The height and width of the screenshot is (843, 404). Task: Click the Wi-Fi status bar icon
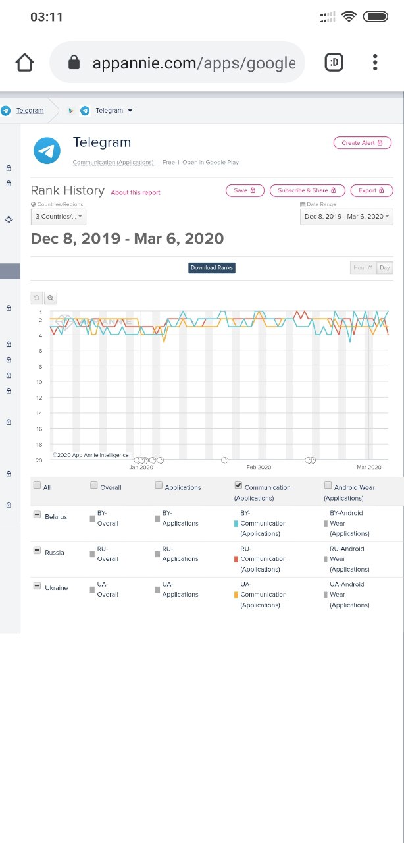click(349, 16)
